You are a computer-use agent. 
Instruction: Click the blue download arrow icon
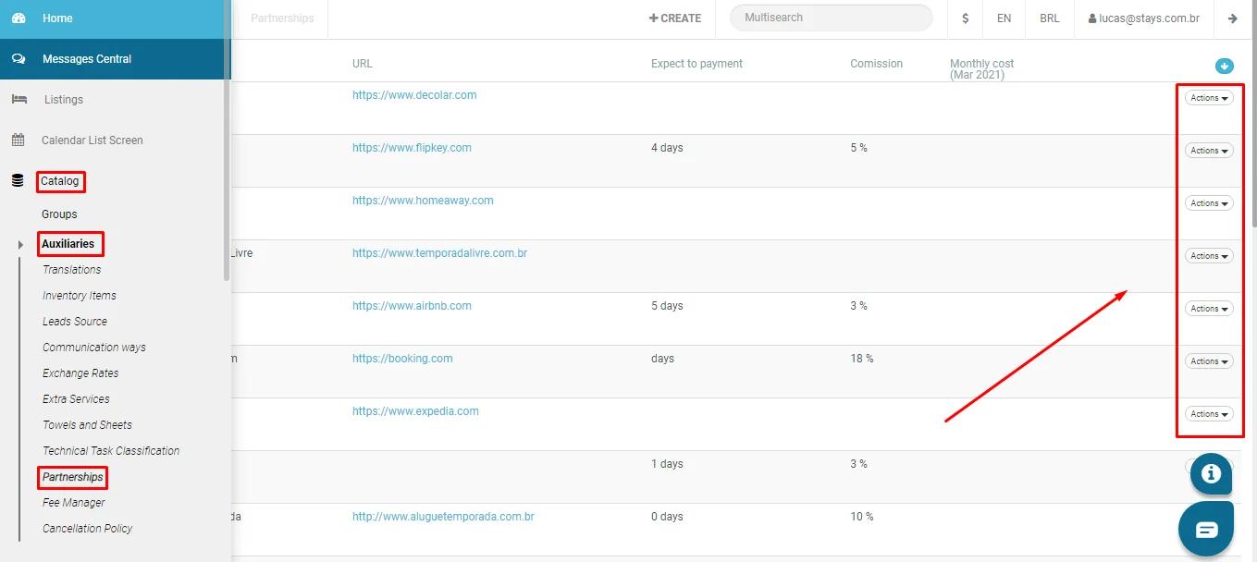(1225, 66)
